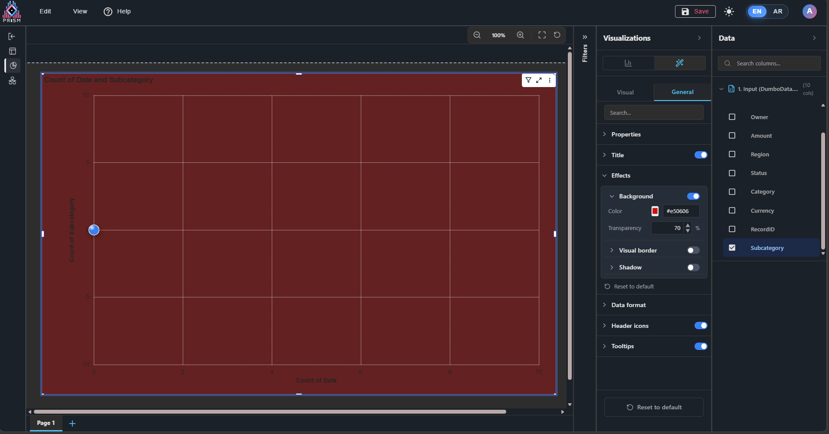Click the zoom in magnifier icon
The image size is (829, 434).
tap(520, 35)
